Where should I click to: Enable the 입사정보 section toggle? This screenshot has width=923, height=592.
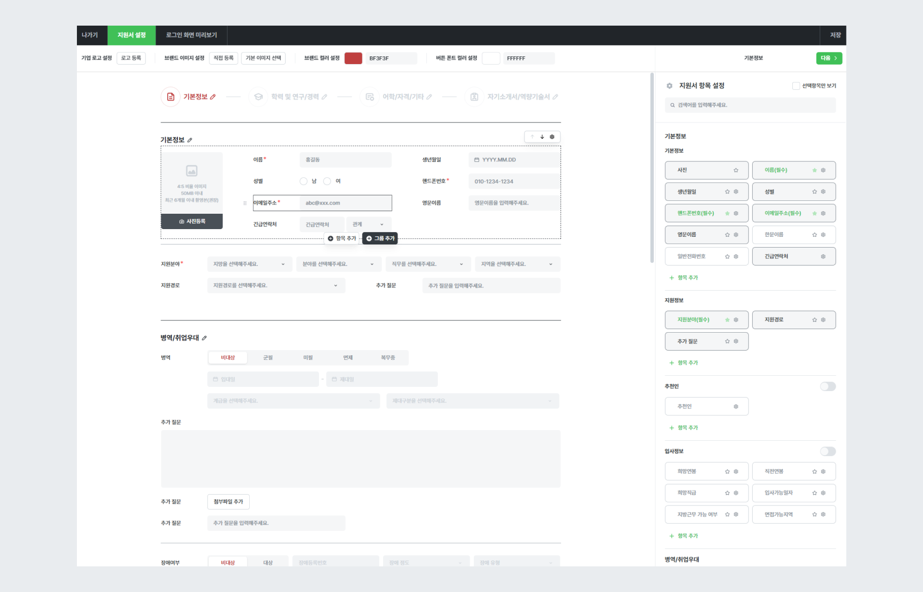click(x=828, y=452)
